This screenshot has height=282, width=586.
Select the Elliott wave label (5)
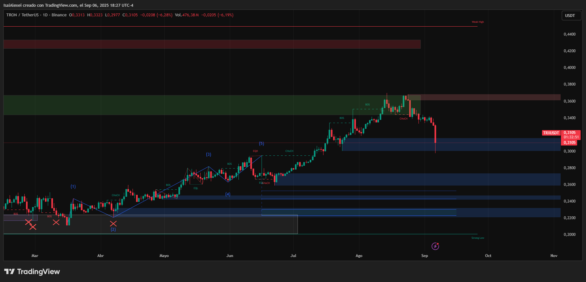click(x=262, y=144)
